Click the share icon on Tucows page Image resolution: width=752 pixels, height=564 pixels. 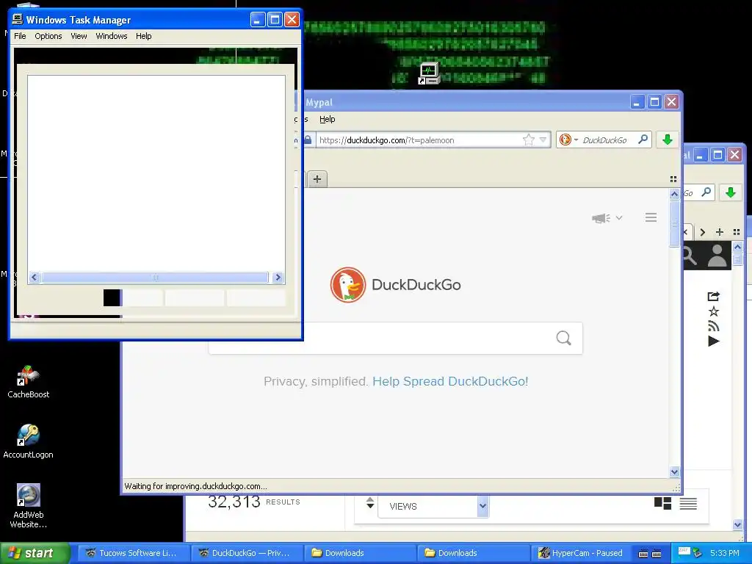tap(714, 297)
